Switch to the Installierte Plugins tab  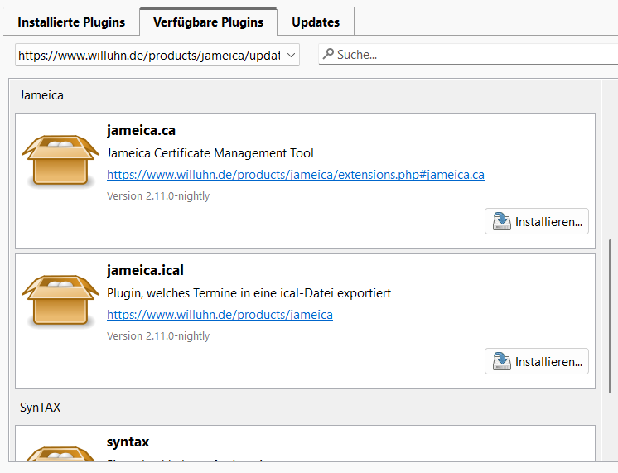71,22
